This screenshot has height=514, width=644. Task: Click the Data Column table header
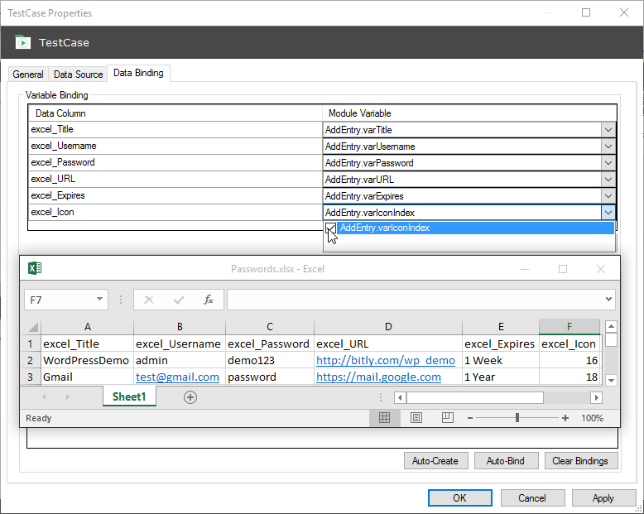(x=175, y=113)
